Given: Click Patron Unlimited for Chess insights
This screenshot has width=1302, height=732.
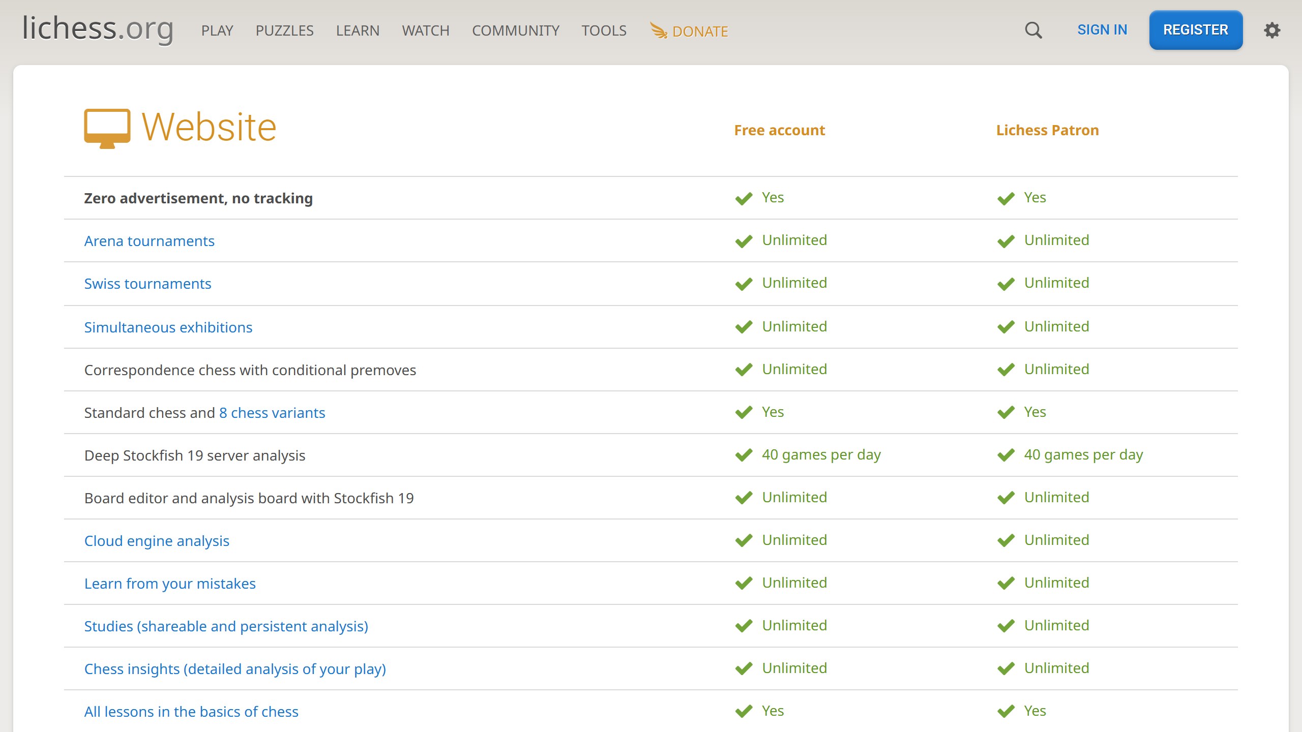Looking at the screenshot, I should (x=1056, y=668).
